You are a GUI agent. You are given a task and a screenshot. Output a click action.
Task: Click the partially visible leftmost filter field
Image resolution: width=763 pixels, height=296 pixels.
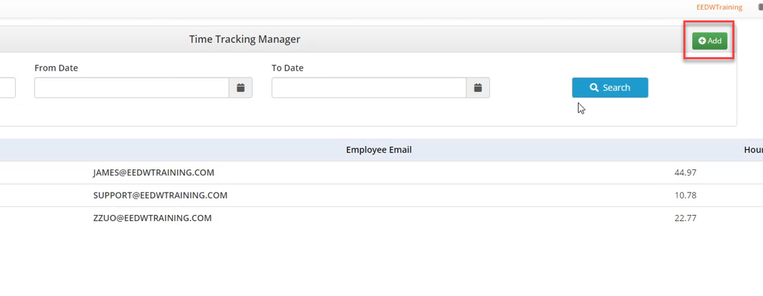point(7,88)
